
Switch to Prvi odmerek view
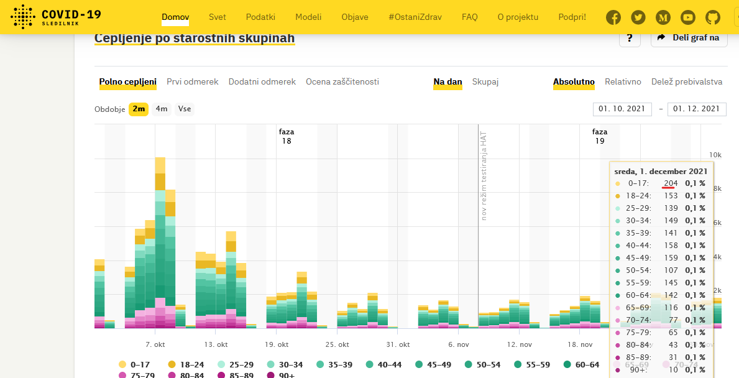coord(192,82)
